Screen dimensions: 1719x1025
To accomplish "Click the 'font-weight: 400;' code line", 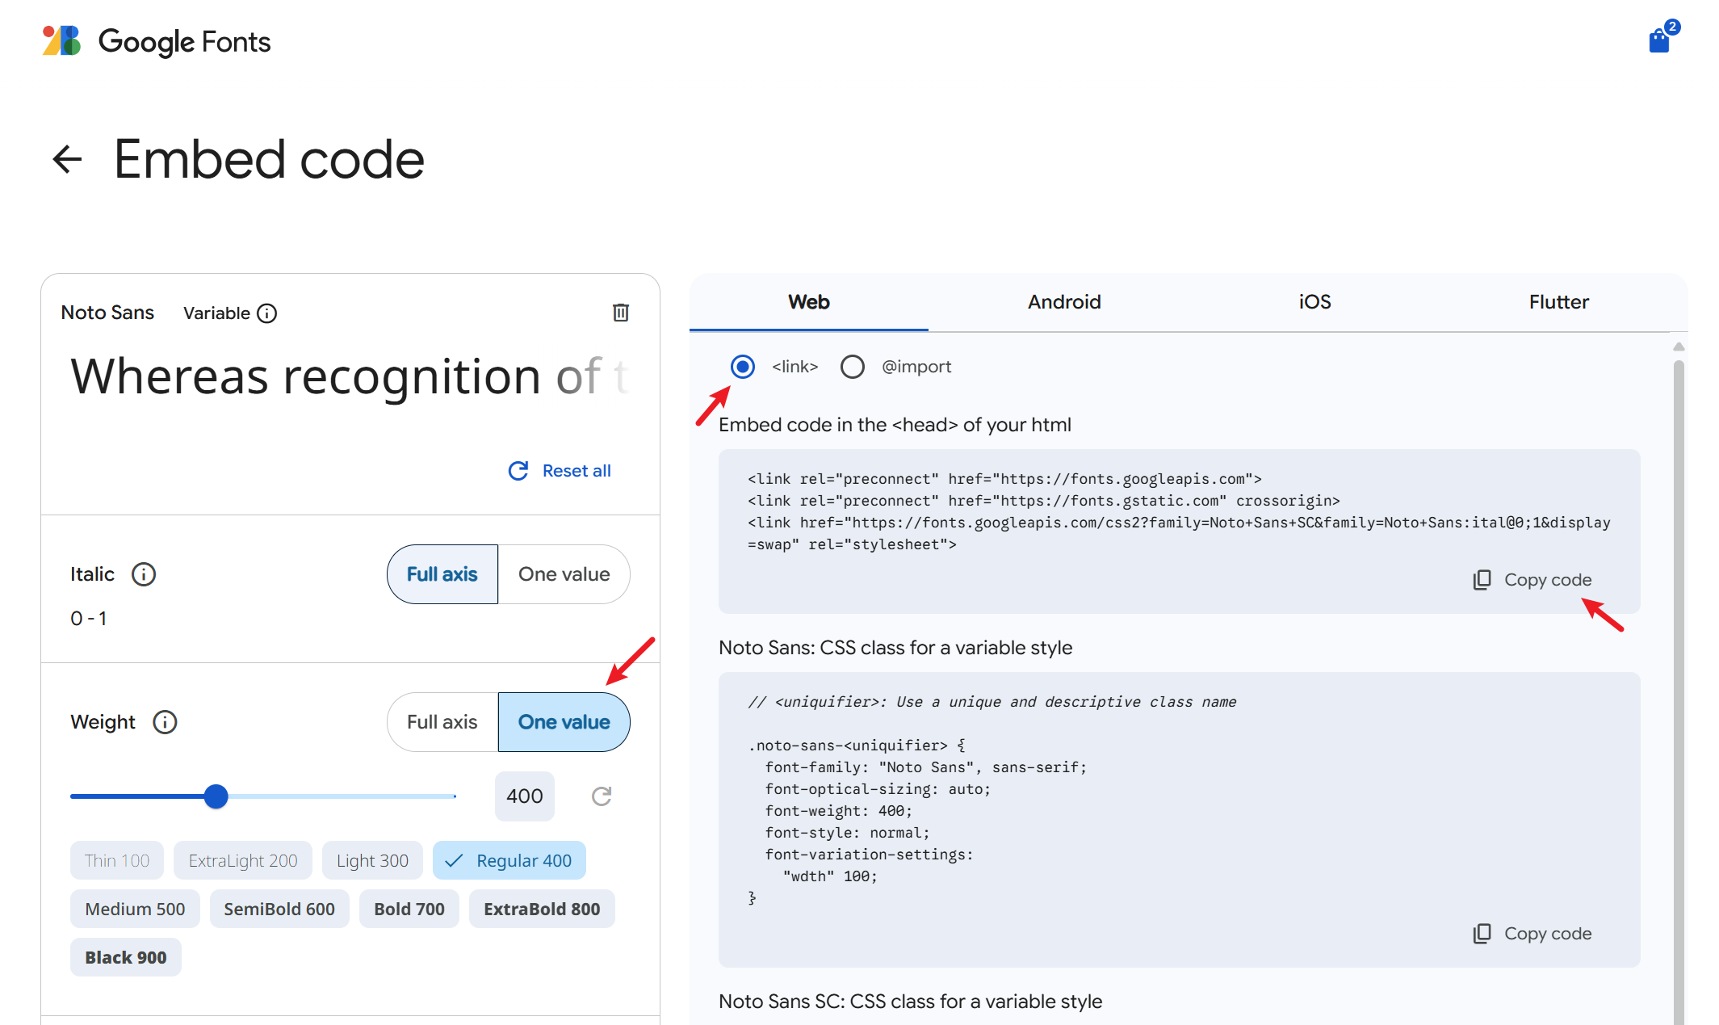I will (x=839, y=811).
